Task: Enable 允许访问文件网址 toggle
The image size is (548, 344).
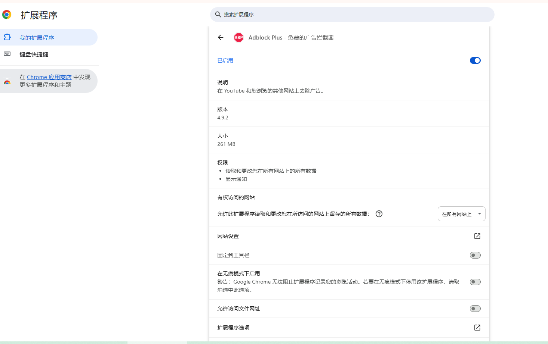Action: coord(475,309)
